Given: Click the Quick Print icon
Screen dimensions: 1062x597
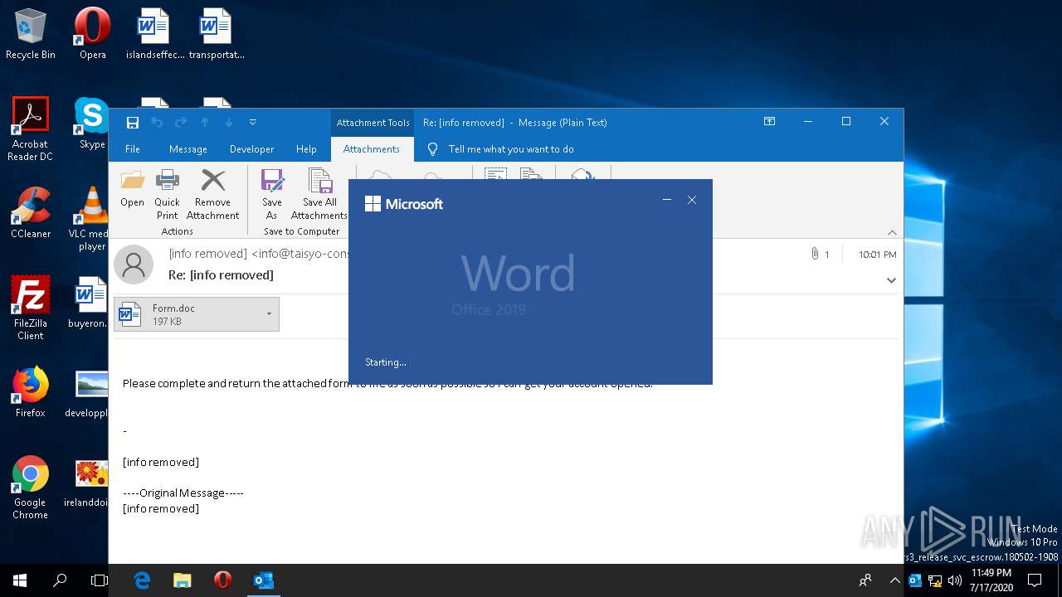Looking at the screenshot, I should point(168,195).
